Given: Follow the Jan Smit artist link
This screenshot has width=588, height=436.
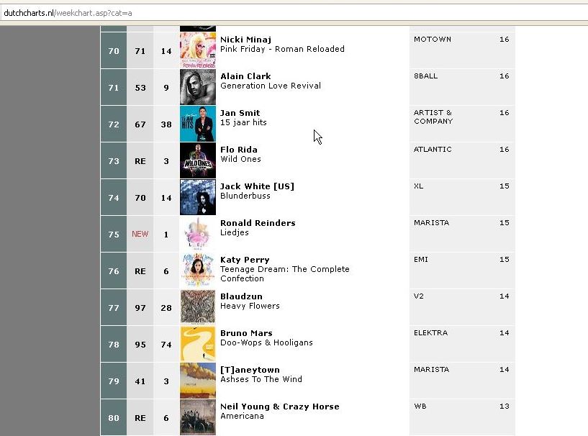Looking at the screenshot, I should (240, 113).
